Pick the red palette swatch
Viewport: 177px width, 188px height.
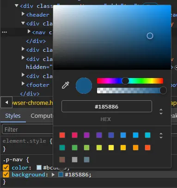(x=62, y=135)
